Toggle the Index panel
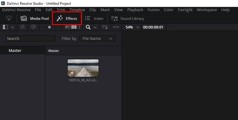The image size is (238, 120). pyautogui.click(x=94, y=19)
